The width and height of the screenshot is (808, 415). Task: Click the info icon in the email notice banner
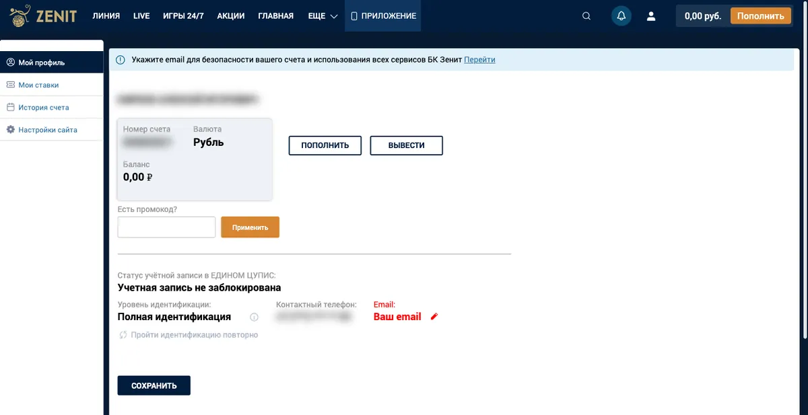point(121,60)
